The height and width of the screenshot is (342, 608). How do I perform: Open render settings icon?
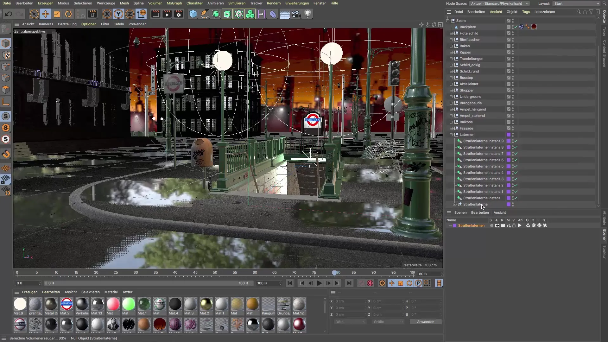pos(179,14)
